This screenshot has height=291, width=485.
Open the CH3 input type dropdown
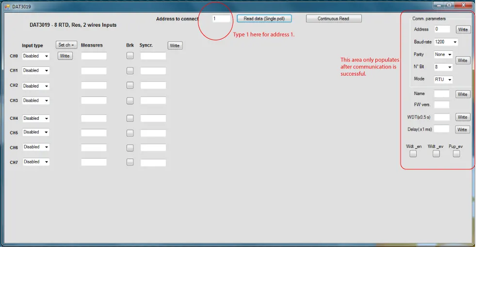(x=36, y=100)
